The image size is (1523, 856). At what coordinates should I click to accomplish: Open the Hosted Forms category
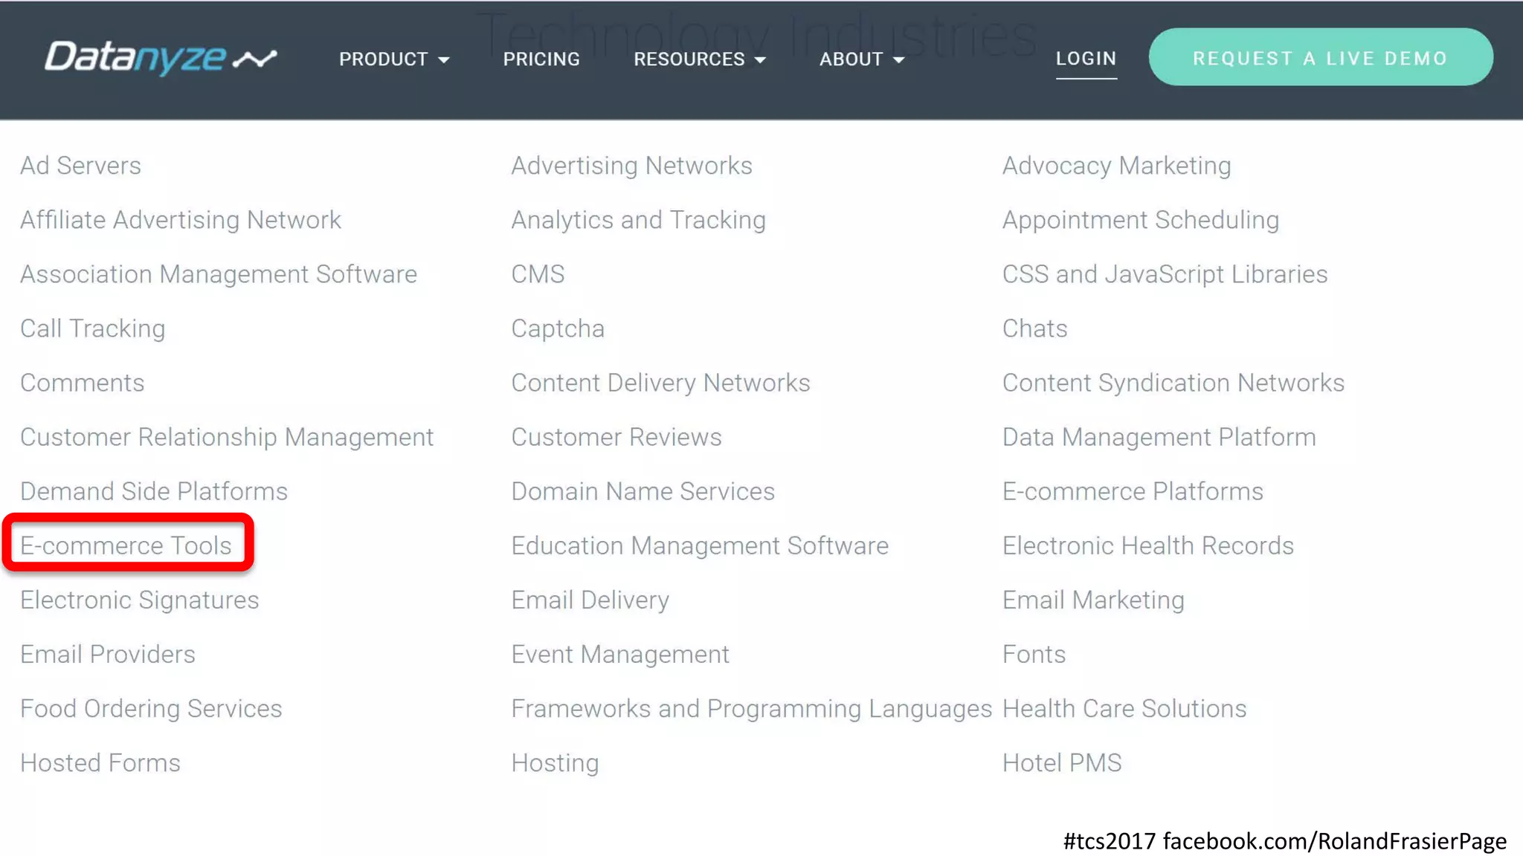pos(100,762)
